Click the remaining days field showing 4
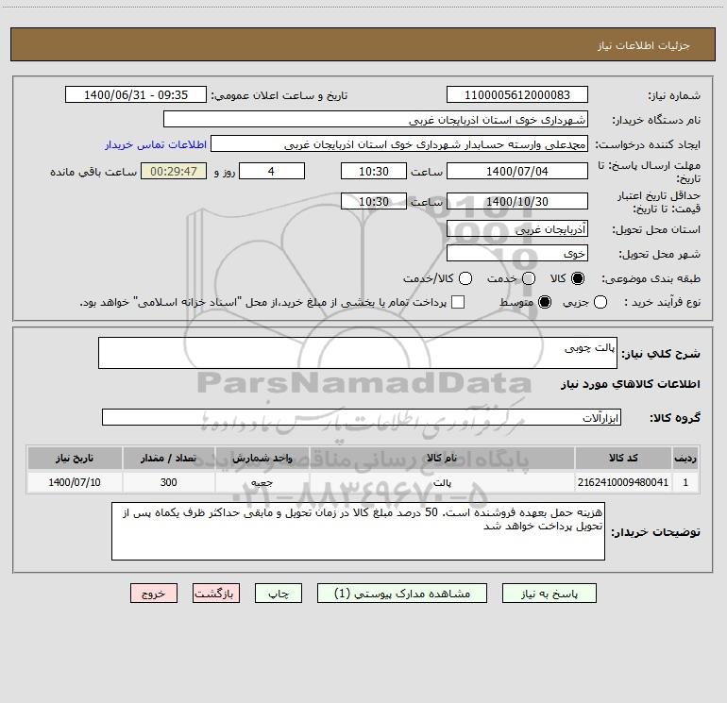This screenshot has height=703, width=727. tap(272, 171)
